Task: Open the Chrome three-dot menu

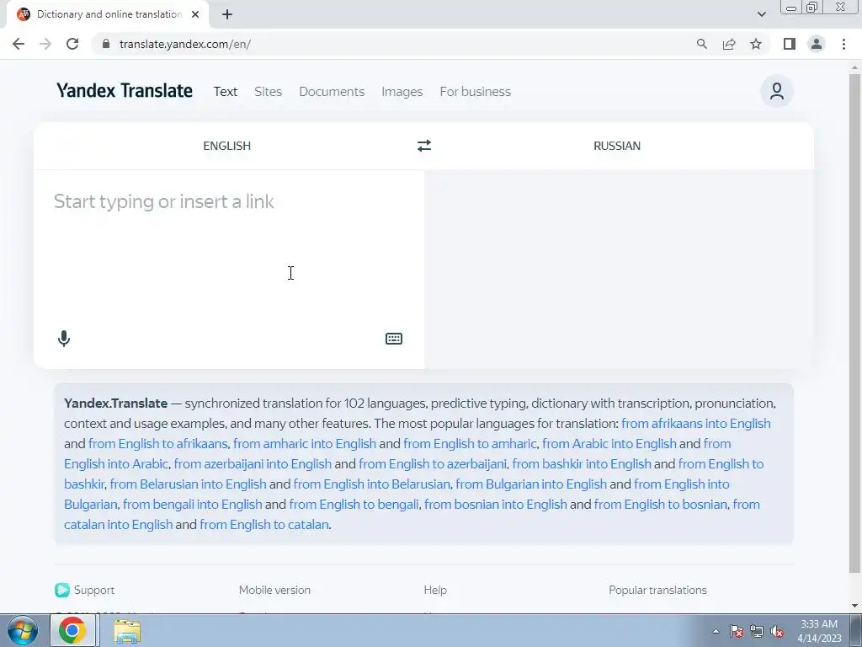Action: click(x=843, y=44)
